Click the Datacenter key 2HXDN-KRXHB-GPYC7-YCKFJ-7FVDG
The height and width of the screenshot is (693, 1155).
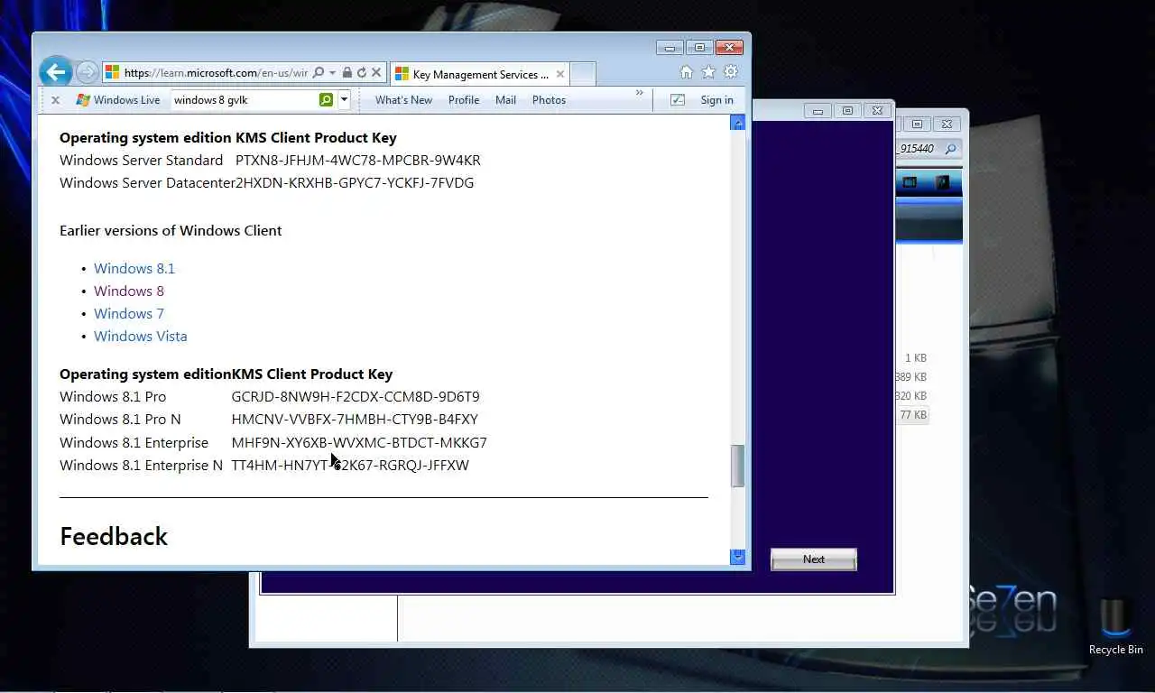click(x=355, y=182)
